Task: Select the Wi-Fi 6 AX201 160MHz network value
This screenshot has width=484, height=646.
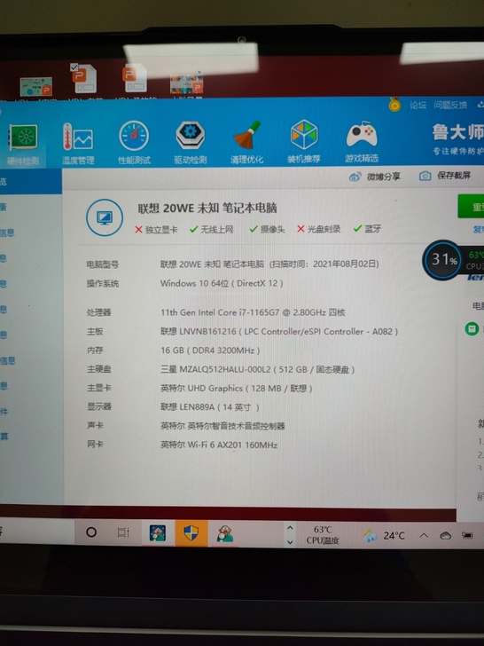Action: tap(219, 445)
